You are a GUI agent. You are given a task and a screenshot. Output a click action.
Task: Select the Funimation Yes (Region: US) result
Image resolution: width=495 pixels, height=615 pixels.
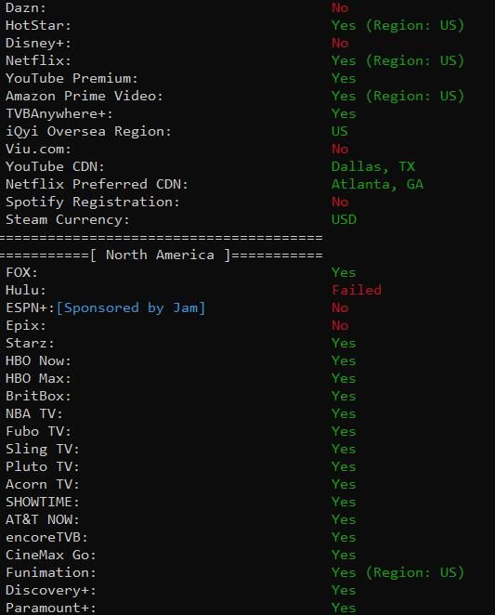397,572
